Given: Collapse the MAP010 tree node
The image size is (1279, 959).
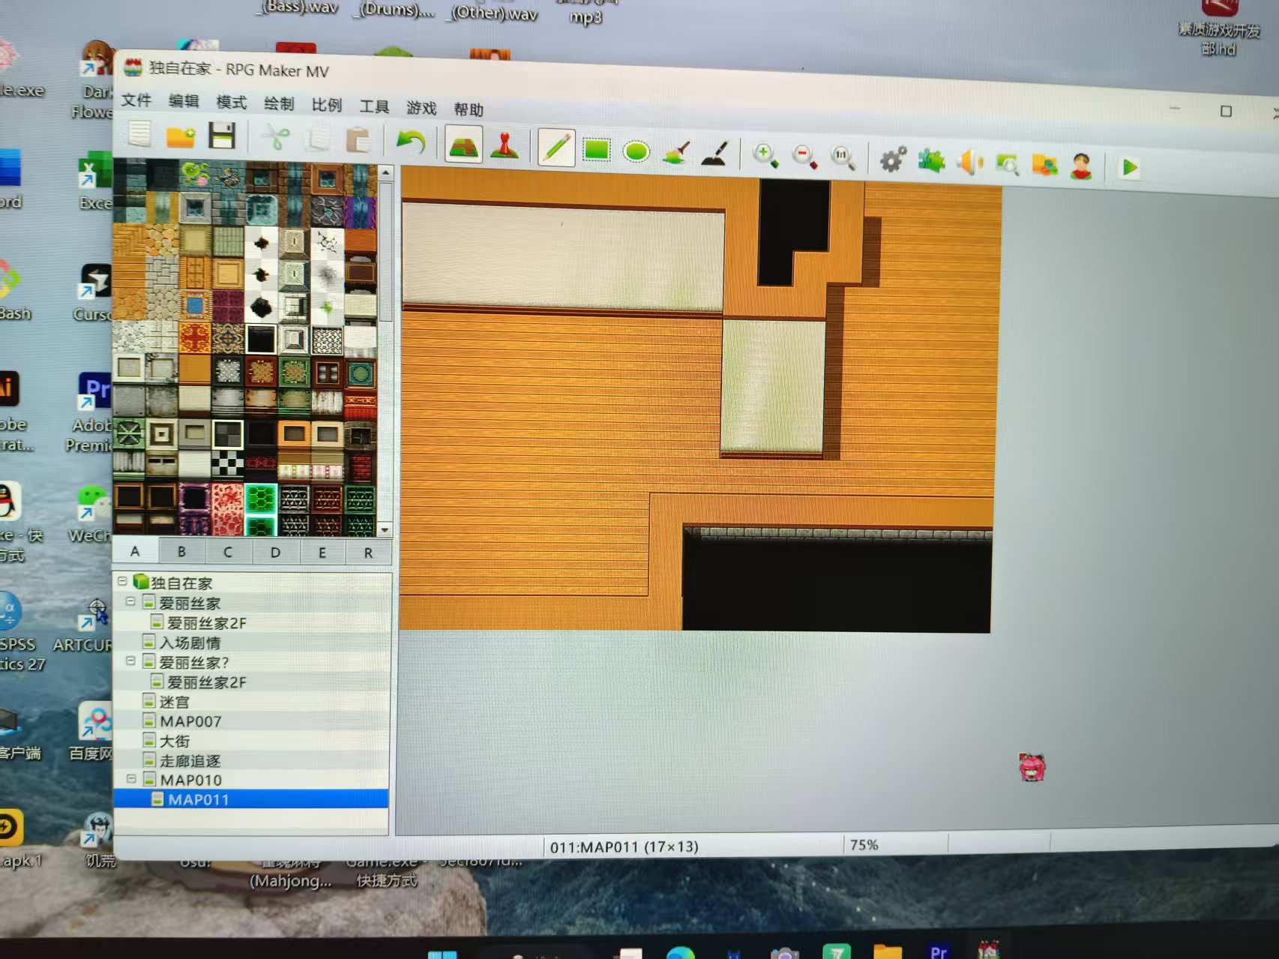Looking at the screenshot, I should (131, 779).
